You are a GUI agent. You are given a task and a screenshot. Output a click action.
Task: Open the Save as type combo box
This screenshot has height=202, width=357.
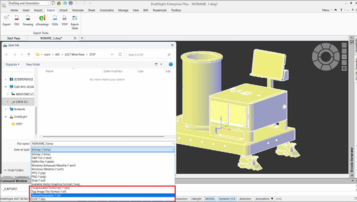103,150
